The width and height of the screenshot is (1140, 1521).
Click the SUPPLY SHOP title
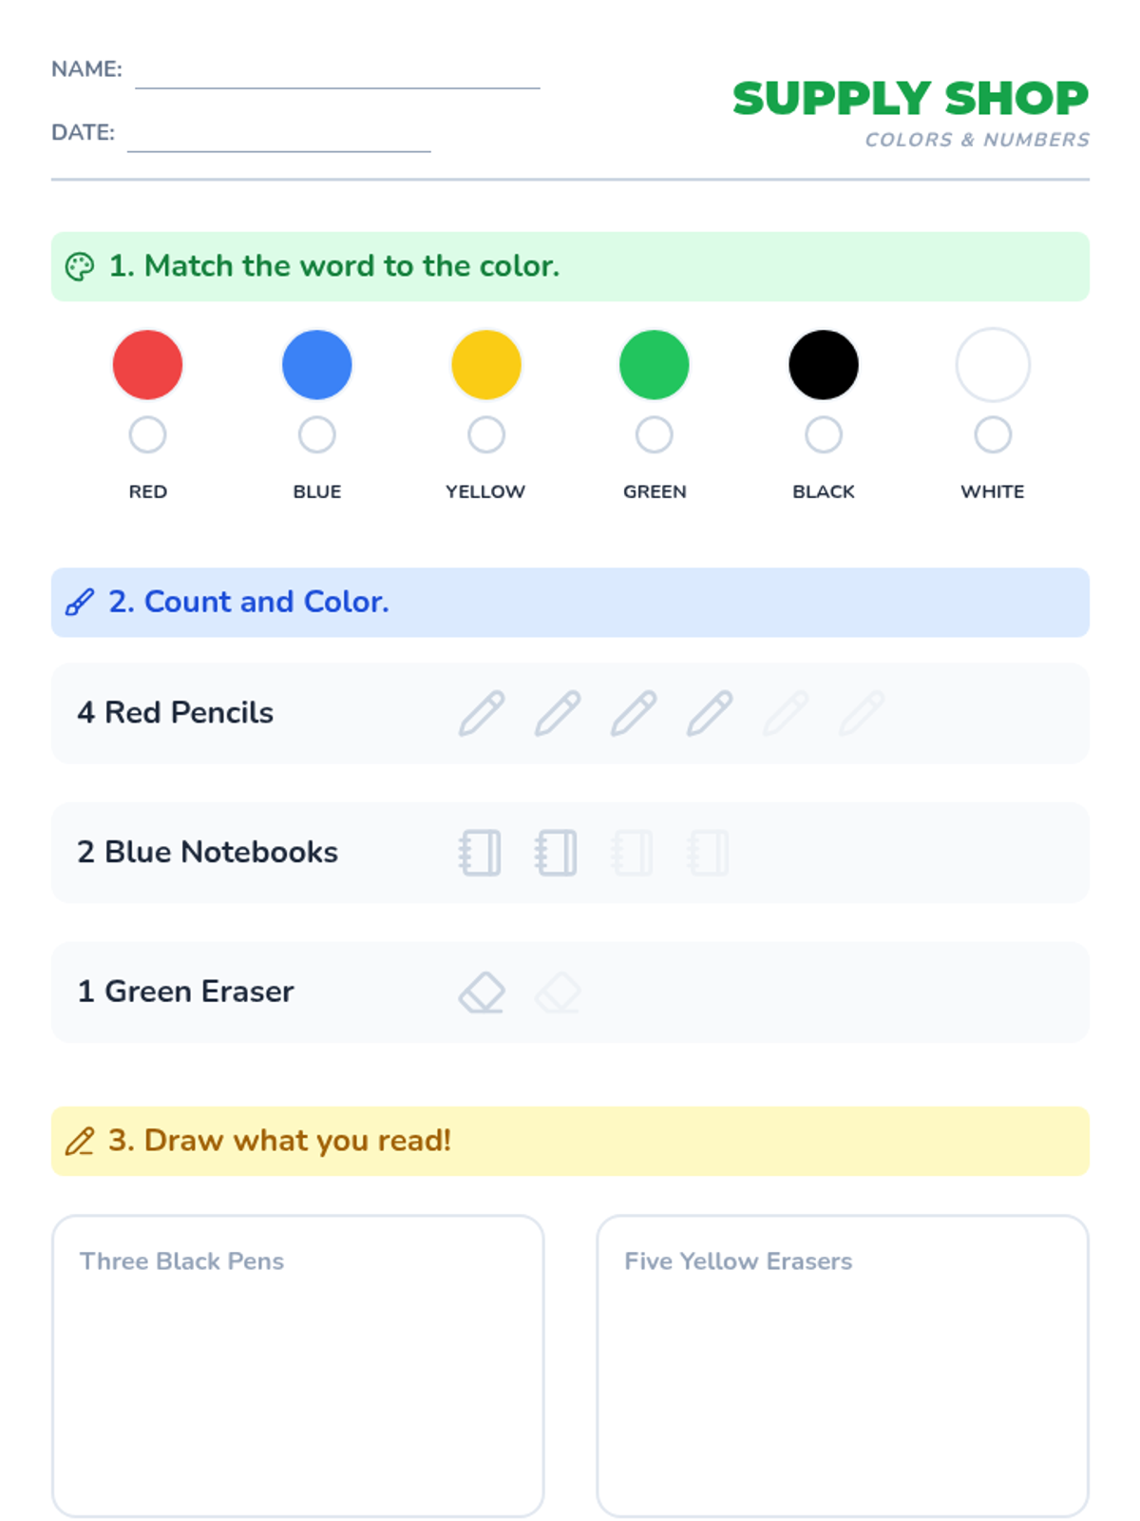tap(910, 99)
